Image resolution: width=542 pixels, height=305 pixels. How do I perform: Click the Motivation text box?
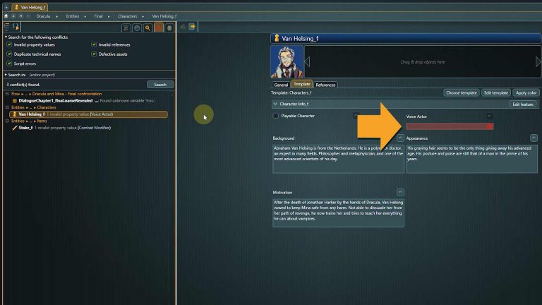click(338, 213)
